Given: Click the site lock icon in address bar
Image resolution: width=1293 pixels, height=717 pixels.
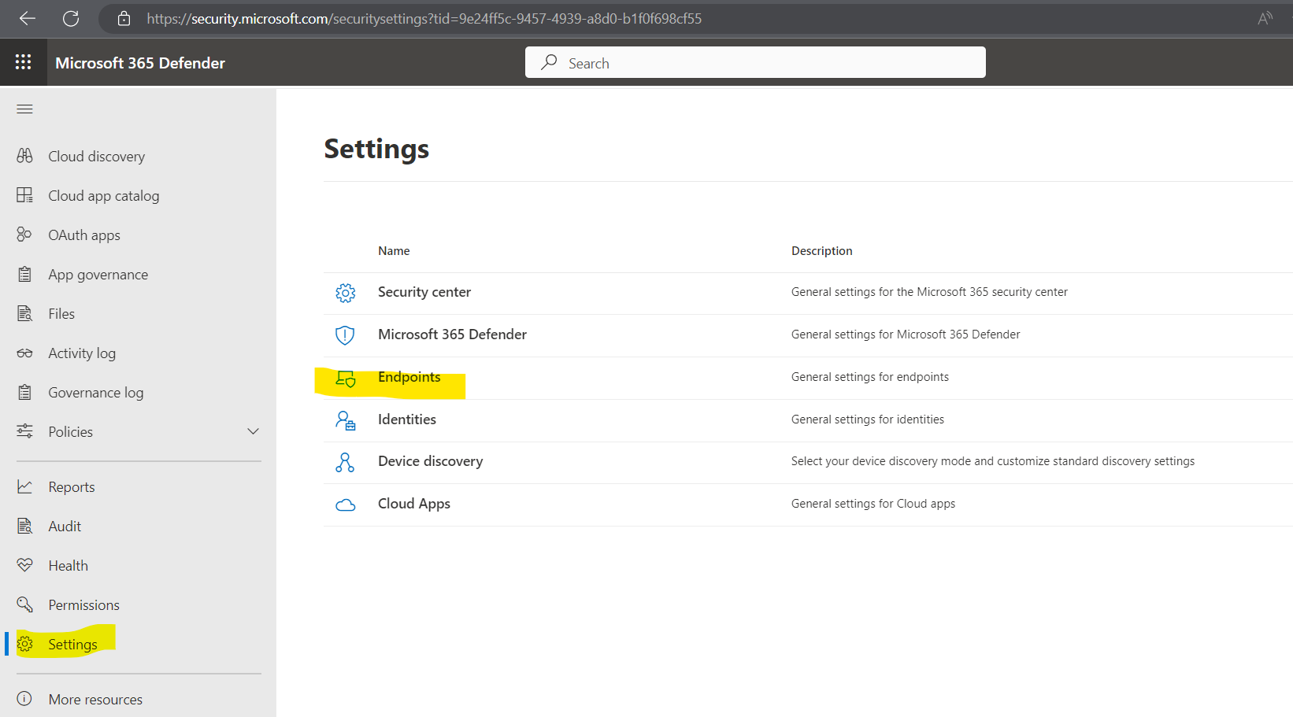Looking at the screenshot, I should 124,18.
